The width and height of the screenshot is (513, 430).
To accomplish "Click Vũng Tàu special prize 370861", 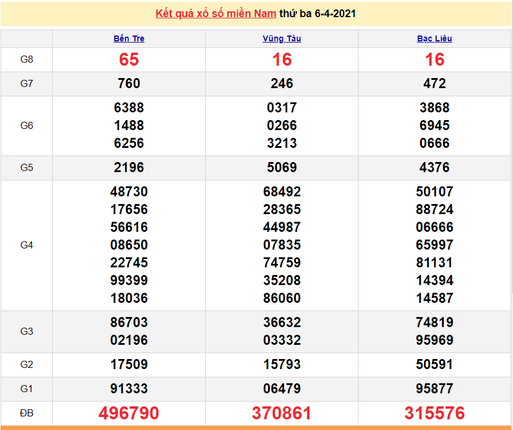I will coord(282,413).
